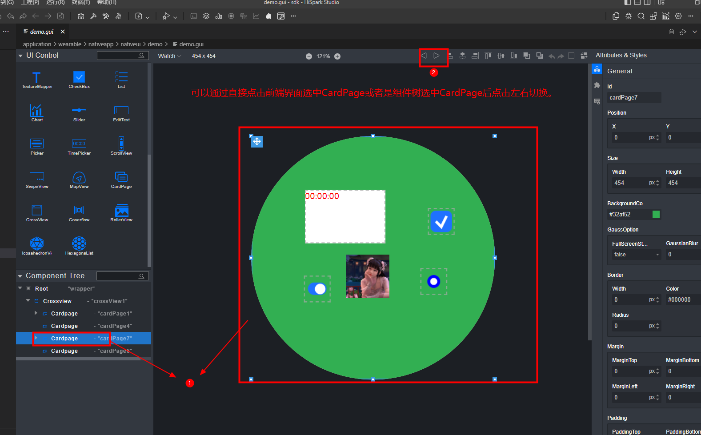
Task: Toggle the blue switch on canvas
Action: coord(317,289)
